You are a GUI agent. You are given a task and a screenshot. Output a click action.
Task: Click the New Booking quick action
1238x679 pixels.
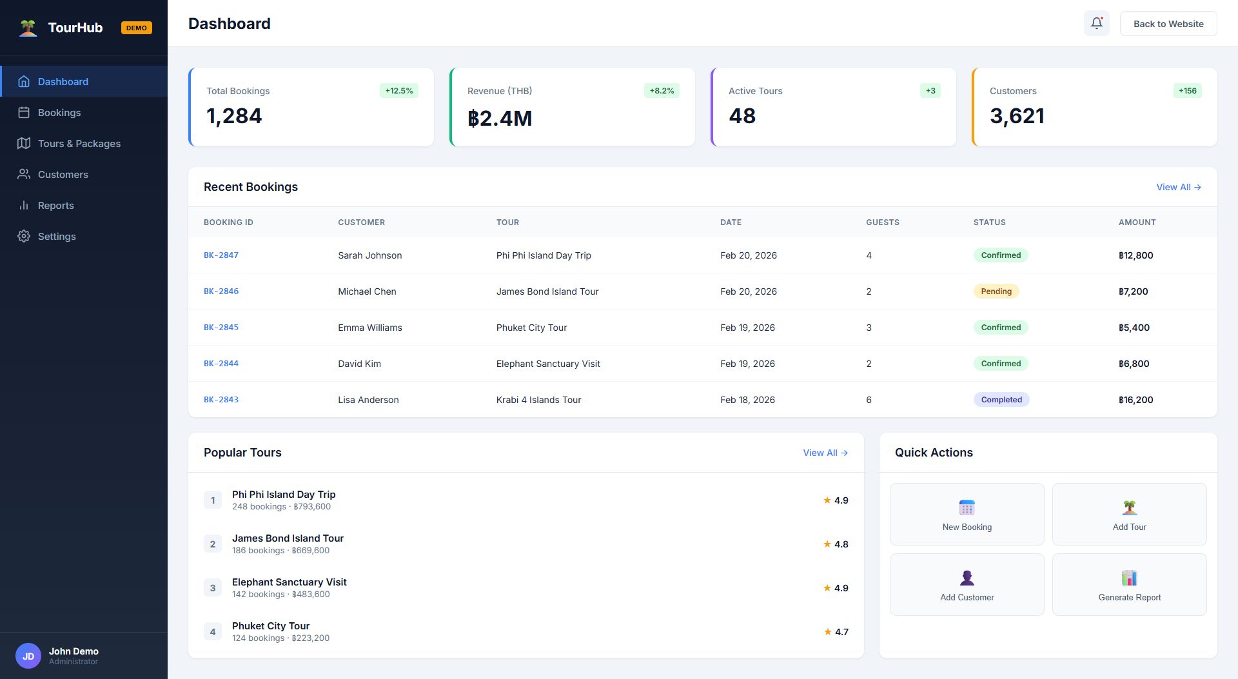[967, 514]
